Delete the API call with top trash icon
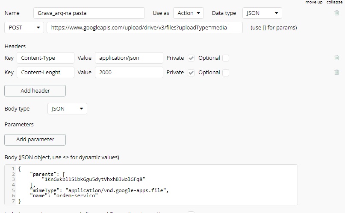The height and width of the screenshot is (213, 345). (337, 13)
